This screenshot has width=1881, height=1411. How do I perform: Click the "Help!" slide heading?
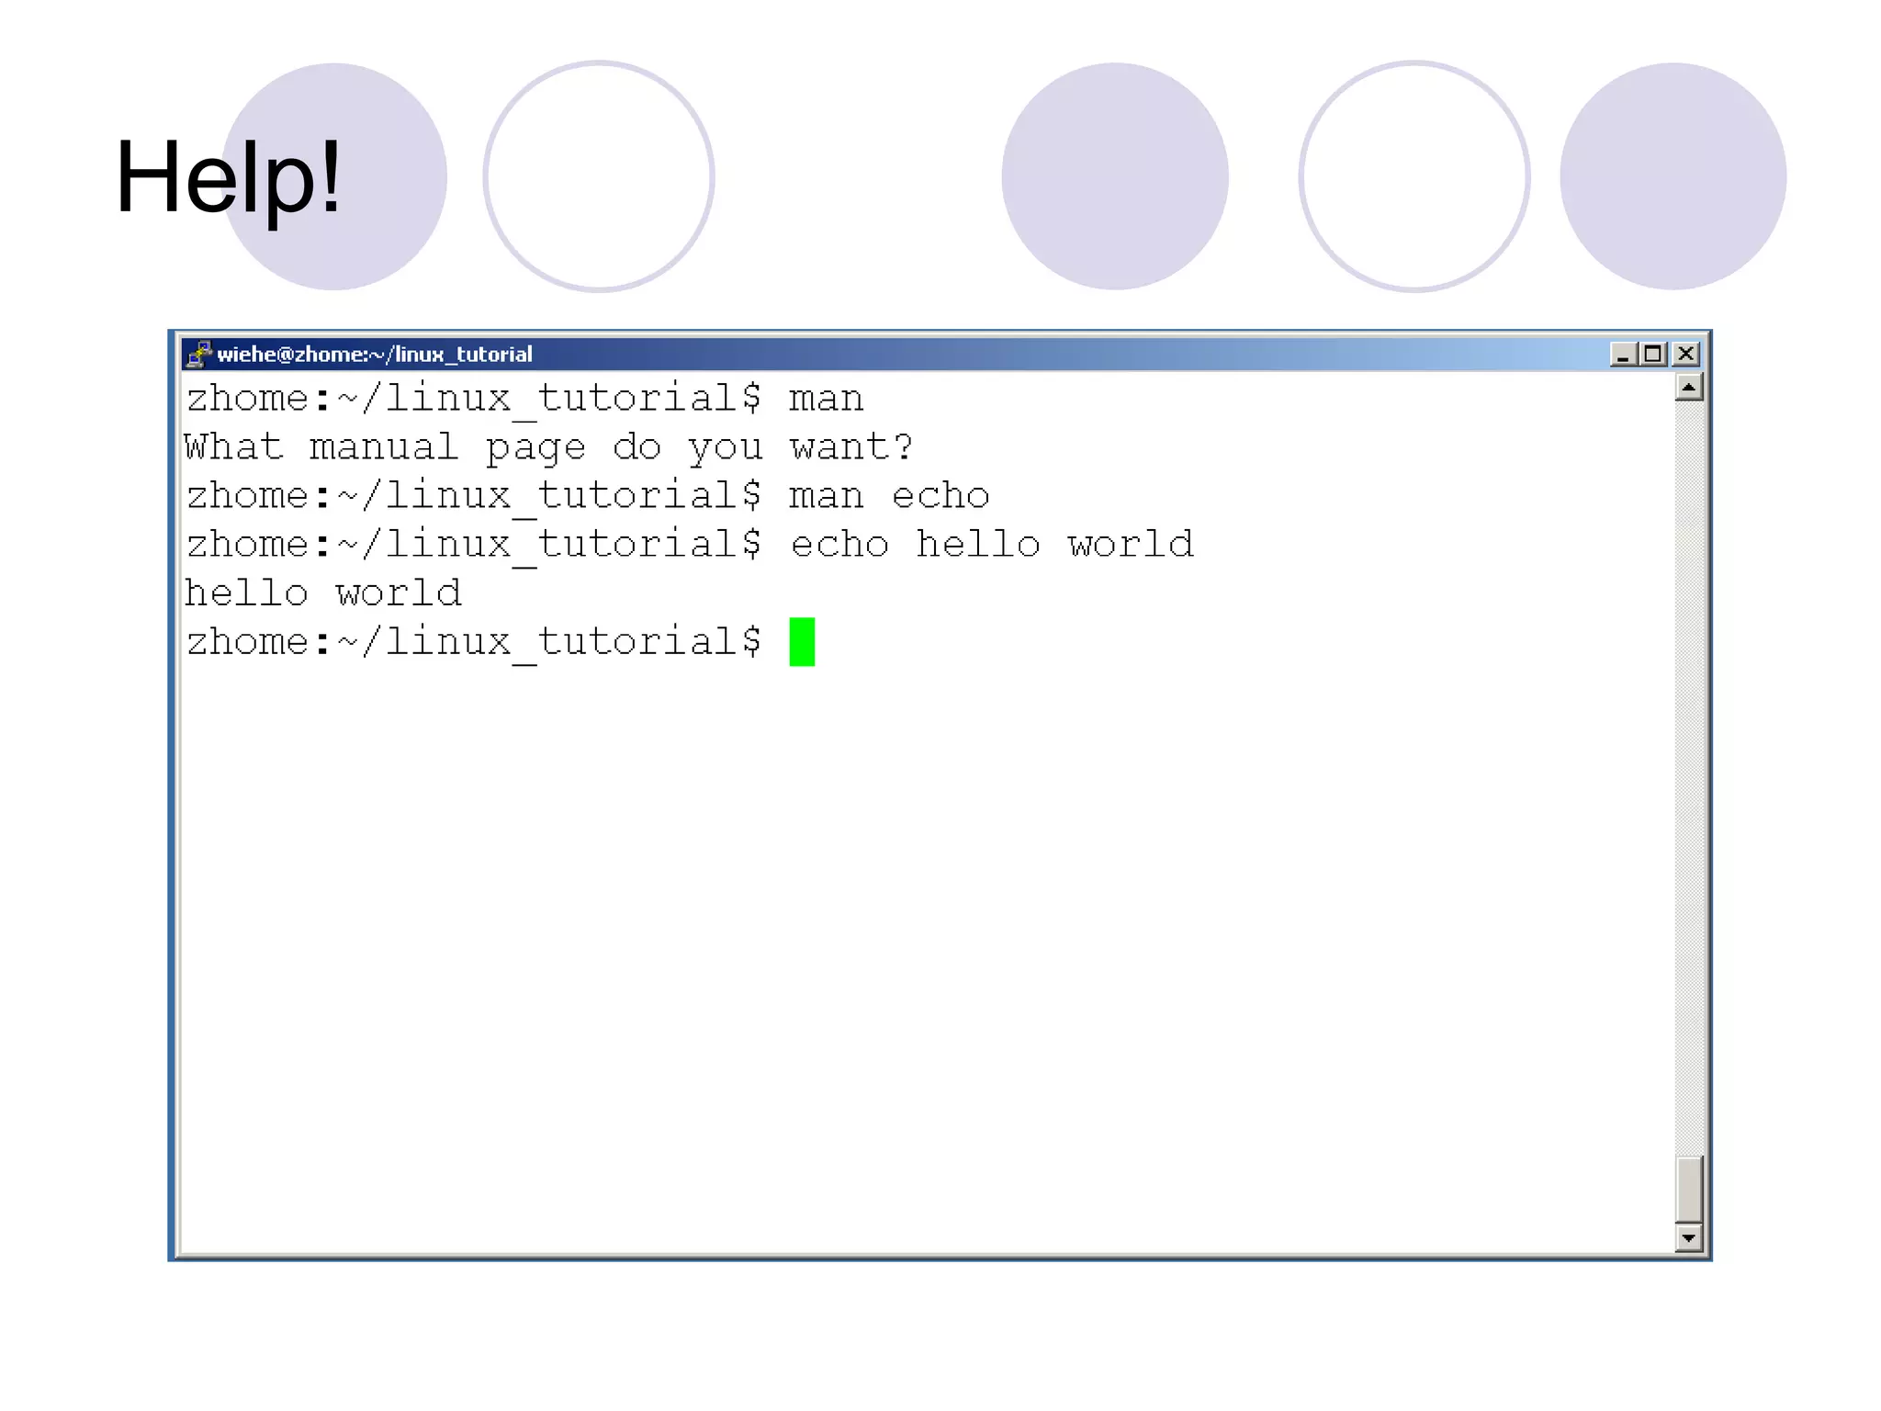(228, 176)
